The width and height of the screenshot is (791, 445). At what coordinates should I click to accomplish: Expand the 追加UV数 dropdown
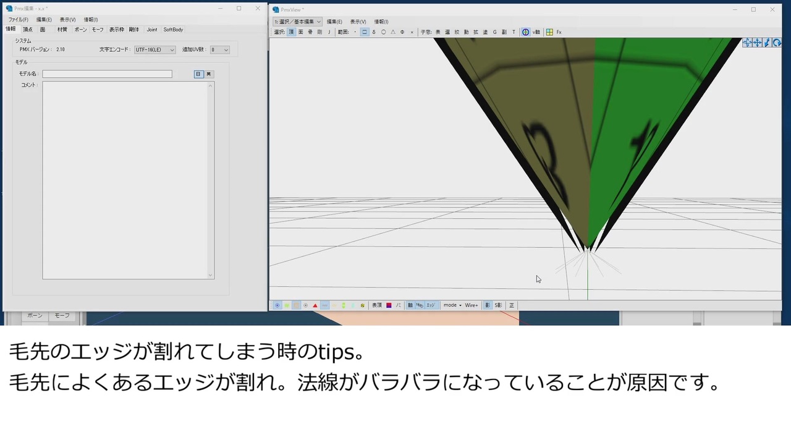pos(219,50)
